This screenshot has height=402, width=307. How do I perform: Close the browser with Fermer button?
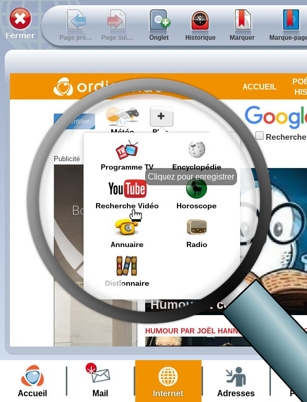[20, 24]
